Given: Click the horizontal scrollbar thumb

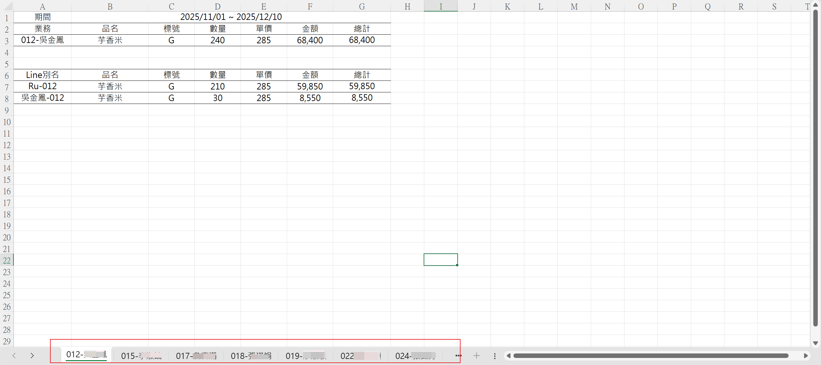Looking at the screenshot, I should pos(651,356).
